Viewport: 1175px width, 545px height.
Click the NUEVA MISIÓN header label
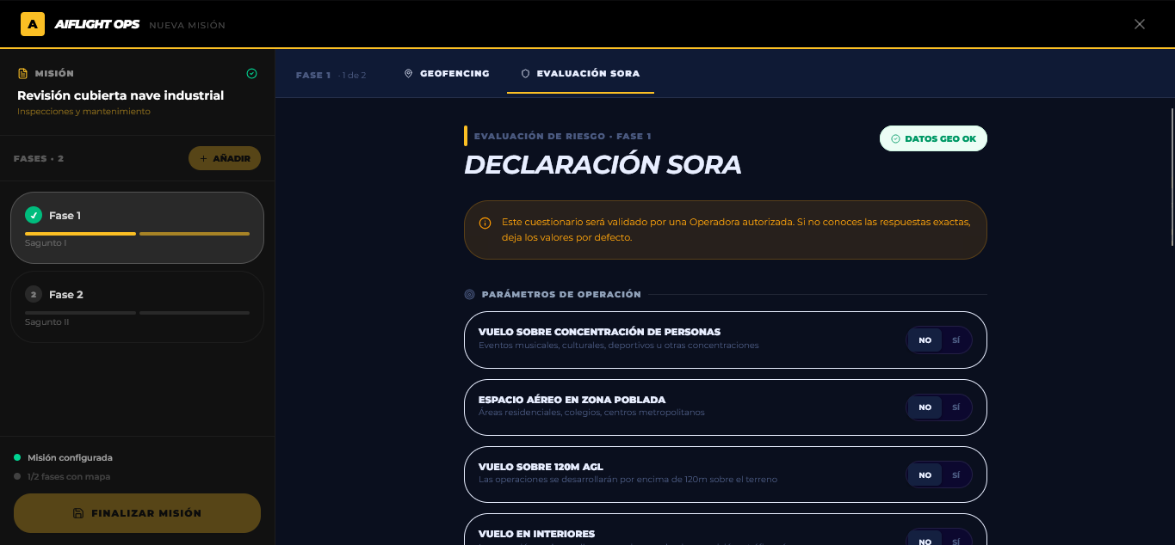point(187,25)
